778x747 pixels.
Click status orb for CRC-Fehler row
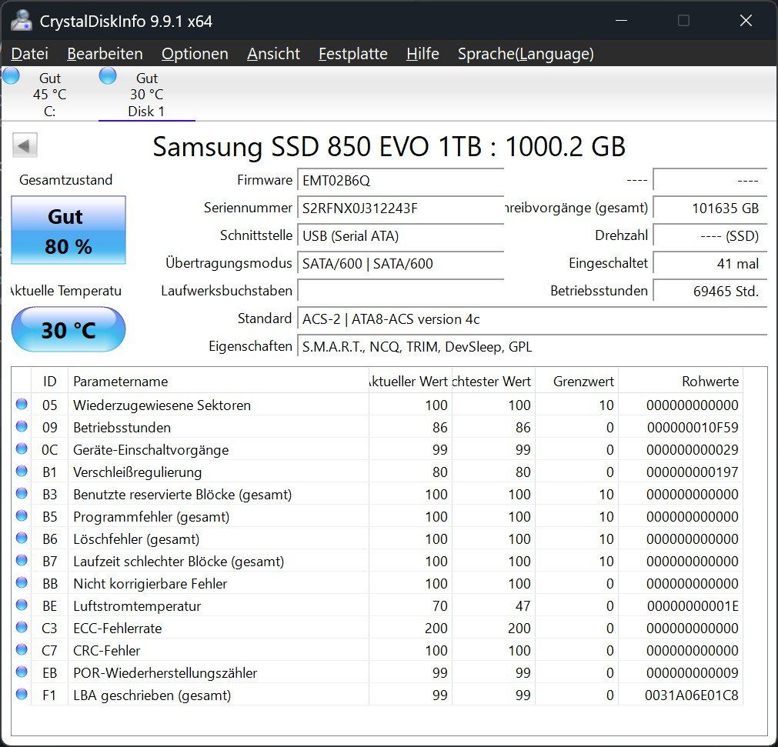(x=22, y=649)
